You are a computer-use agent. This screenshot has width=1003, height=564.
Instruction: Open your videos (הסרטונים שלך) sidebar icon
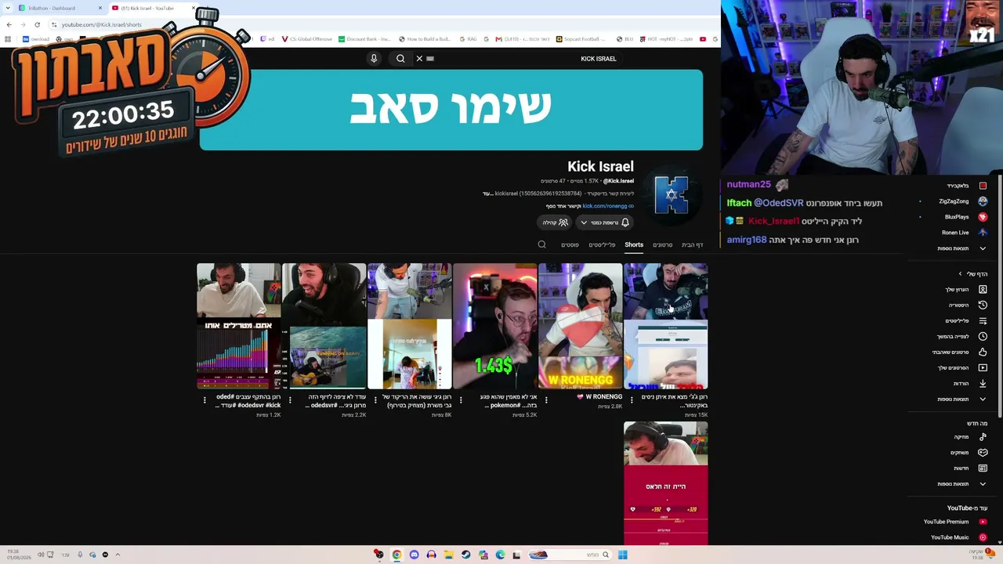(983, 367)
